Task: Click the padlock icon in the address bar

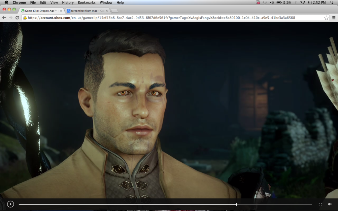Action: pos(26,18)
